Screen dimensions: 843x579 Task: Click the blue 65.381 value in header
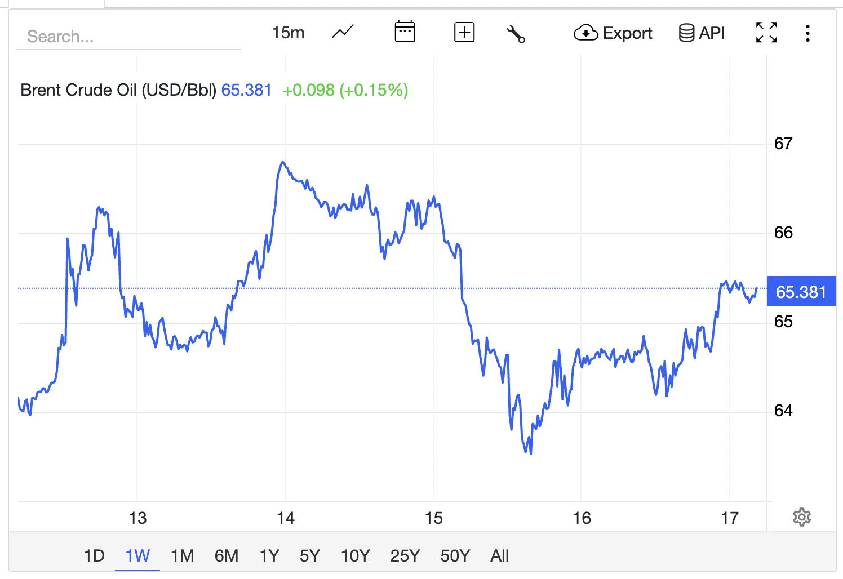246,90
